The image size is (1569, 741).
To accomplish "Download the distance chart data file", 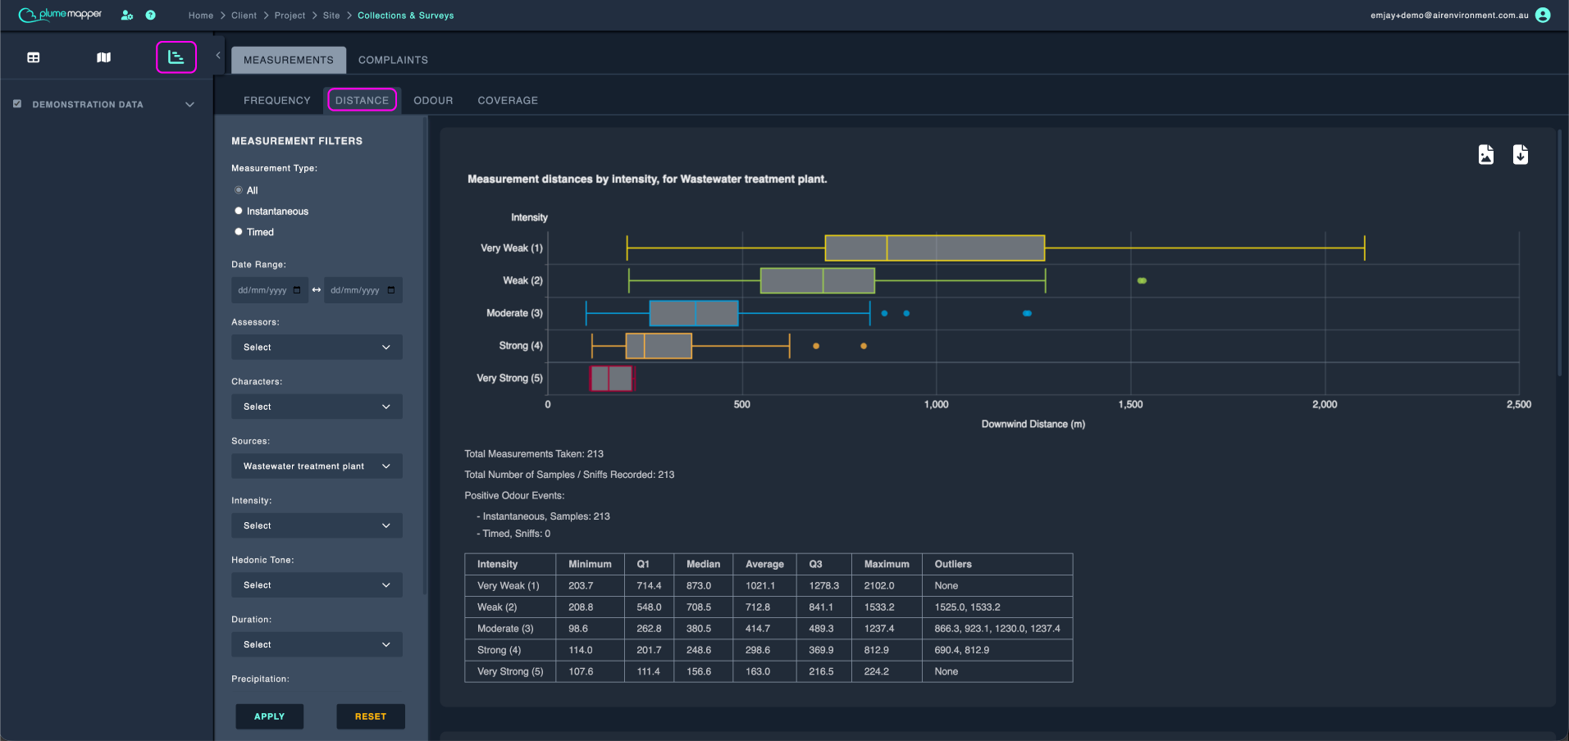I will coord(1521,154).
